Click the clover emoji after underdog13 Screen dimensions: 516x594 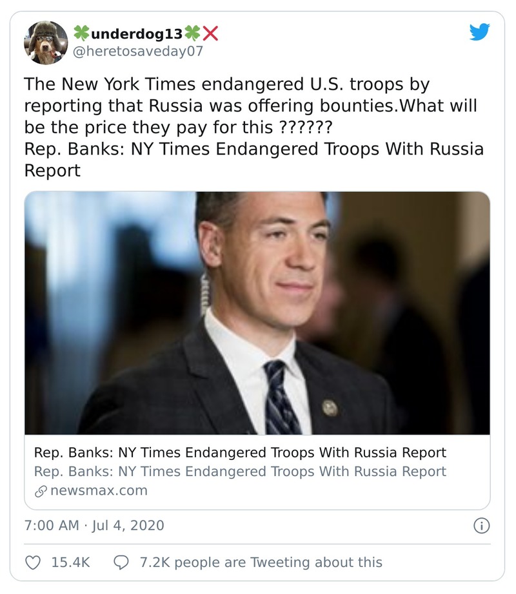coord(192,34)
